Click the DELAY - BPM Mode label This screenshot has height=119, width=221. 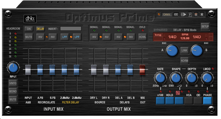(185, 30)
